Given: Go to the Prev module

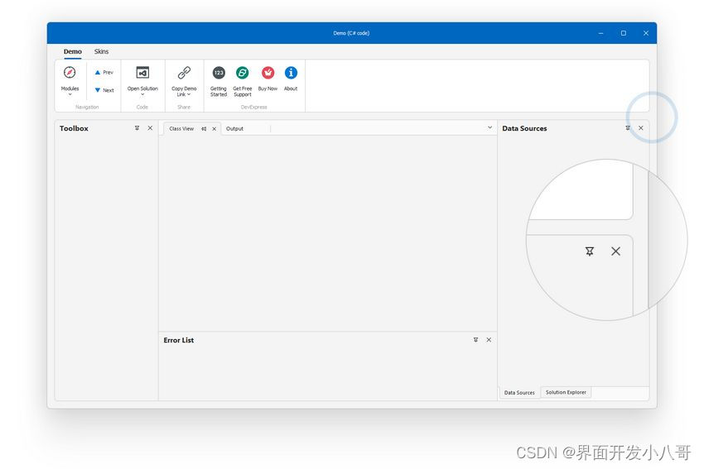Looking at the screenshot, I should click(104, 72).
